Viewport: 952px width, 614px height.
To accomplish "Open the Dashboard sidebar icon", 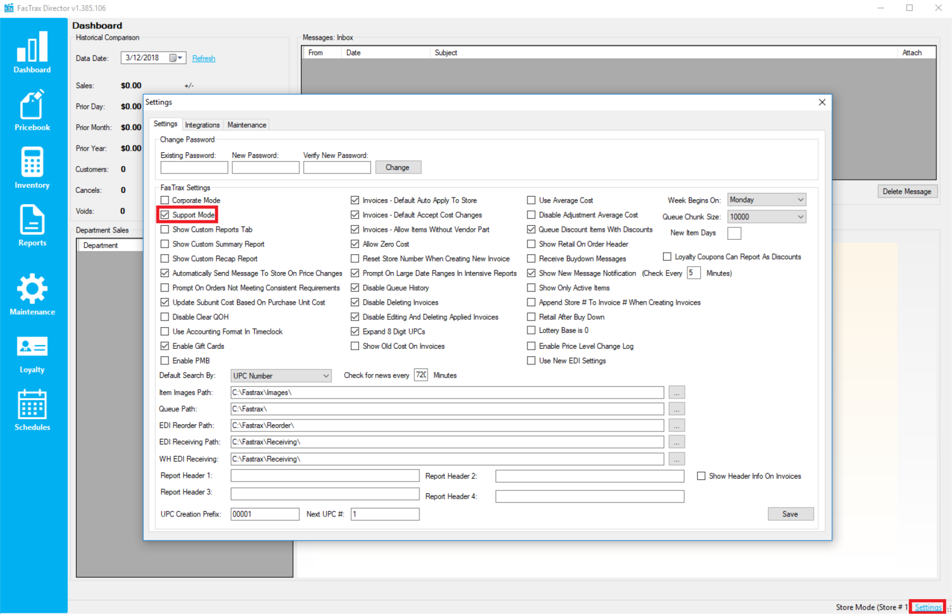I will tap(32, 52).
